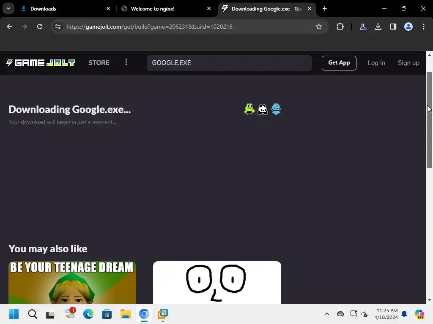Show browser downloads tray icon
The height and width of the screenshot is (324, 433).
(378, 27)
